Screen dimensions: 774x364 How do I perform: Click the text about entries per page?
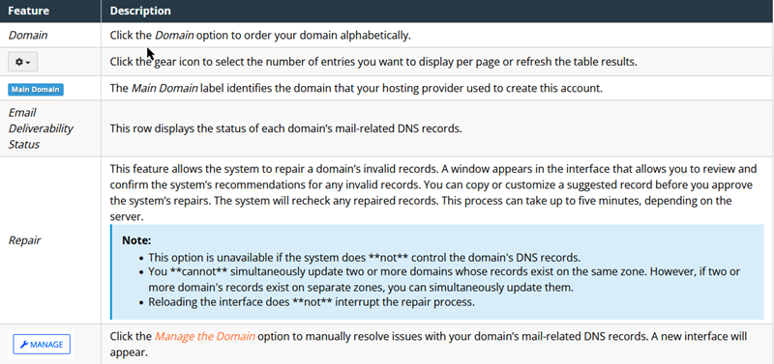[373, 63]
